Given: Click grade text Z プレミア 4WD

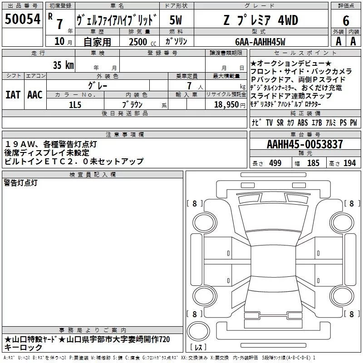Looking at the screenshot, I should coord(261,20).
